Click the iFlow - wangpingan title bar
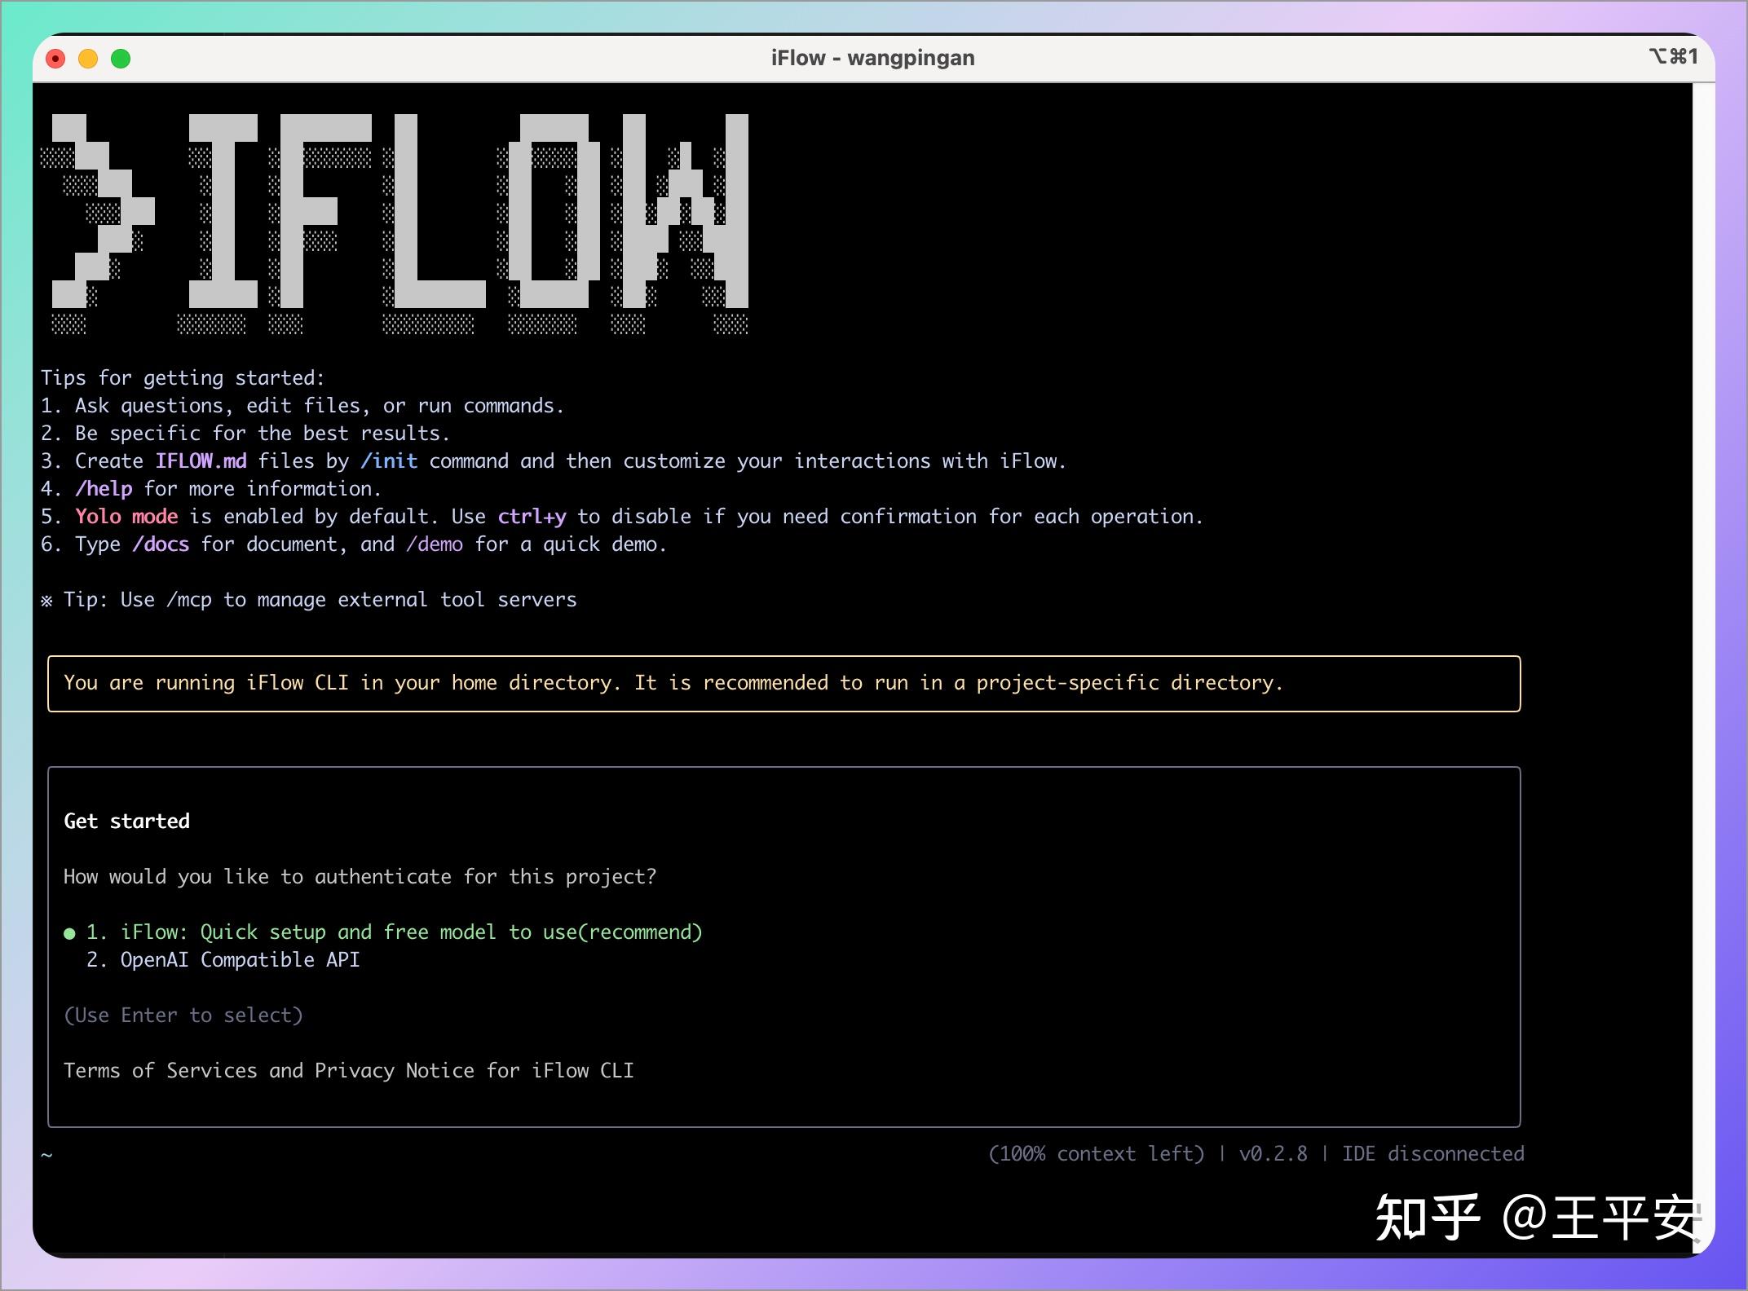 pos(872,57)
